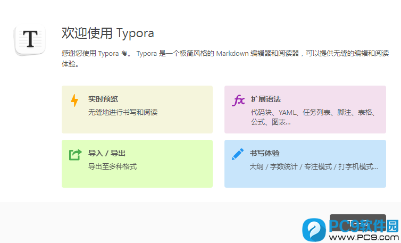401x243 pixels.
Task: Click the 导入 / 导出 card title
Action: pyautogui.click(x=107, y=153)
